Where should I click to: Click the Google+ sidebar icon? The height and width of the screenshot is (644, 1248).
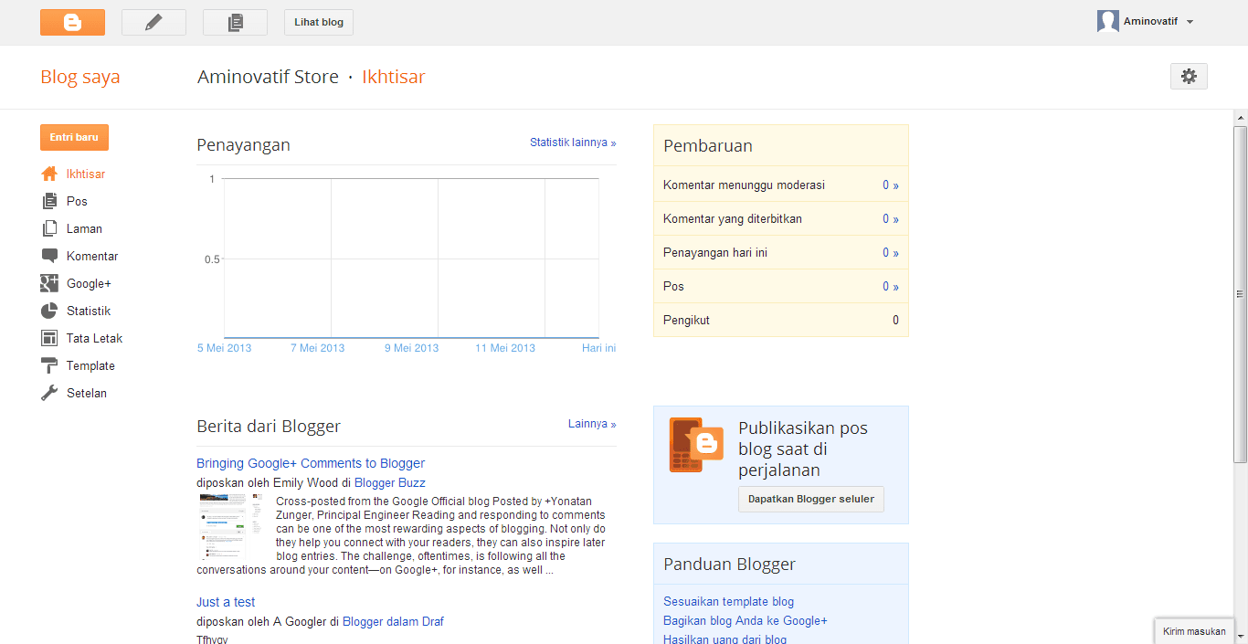pos(49,283)
